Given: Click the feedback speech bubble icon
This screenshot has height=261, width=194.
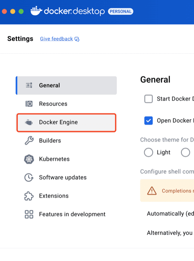Looking at the screenshot, I should coord(77,39).
